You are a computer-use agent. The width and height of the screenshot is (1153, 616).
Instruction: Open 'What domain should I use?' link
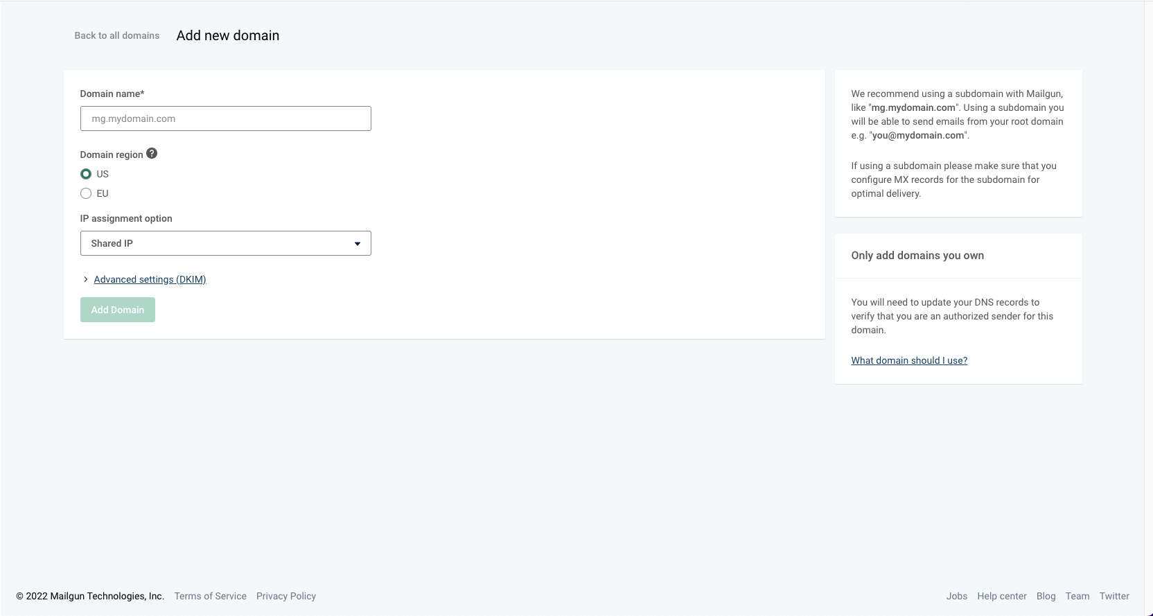coord(908,360)
